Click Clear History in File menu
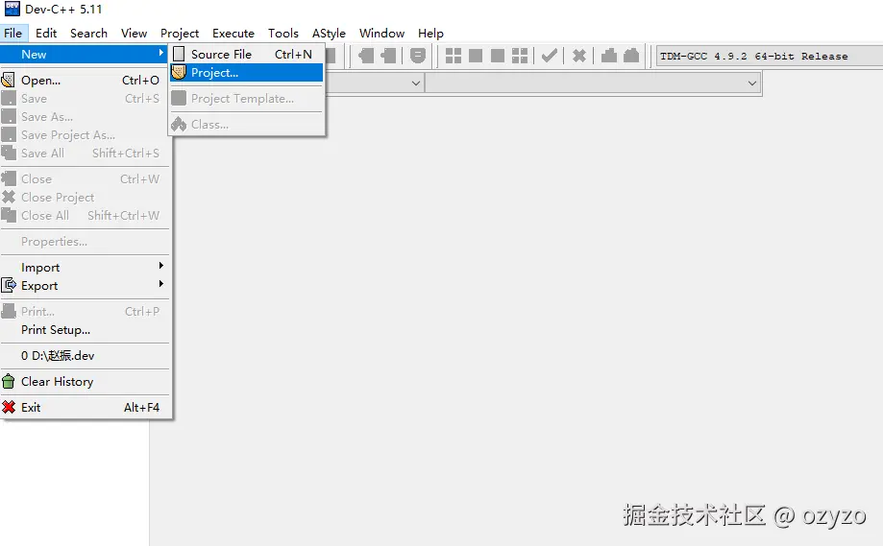Image resolution: width=883 pixels, height=546 pixels. click(x=85, y=382)
